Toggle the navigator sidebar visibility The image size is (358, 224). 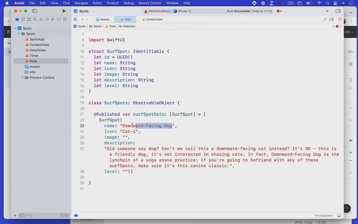[x=35, y=11]
